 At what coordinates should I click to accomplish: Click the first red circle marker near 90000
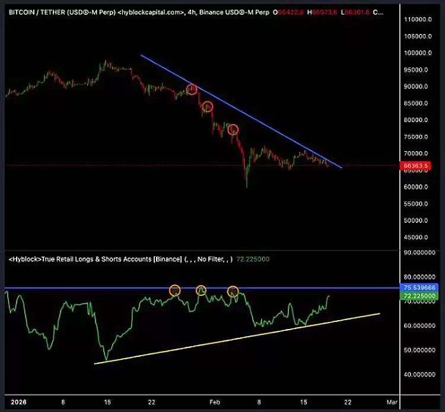(x=192, y=90)
